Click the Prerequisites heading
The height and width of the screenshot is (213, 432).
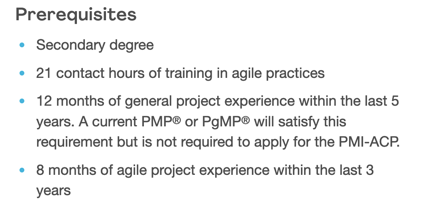[76, 15]
